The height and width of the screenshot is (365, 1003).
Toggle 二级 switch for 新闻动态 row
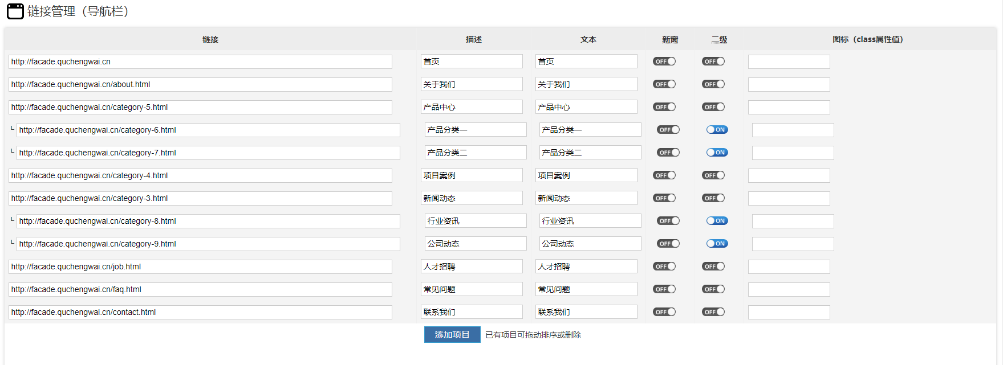tap(713, 198)
